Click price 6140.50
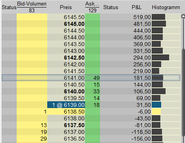The width and height of the screenshot is (185, 143). coord(74,85)
